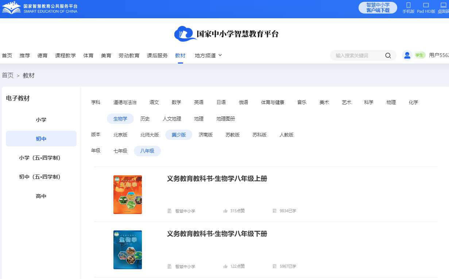Expand the 地方频道 dropdown
449x279 pixels.
click(x=208, y=56)
